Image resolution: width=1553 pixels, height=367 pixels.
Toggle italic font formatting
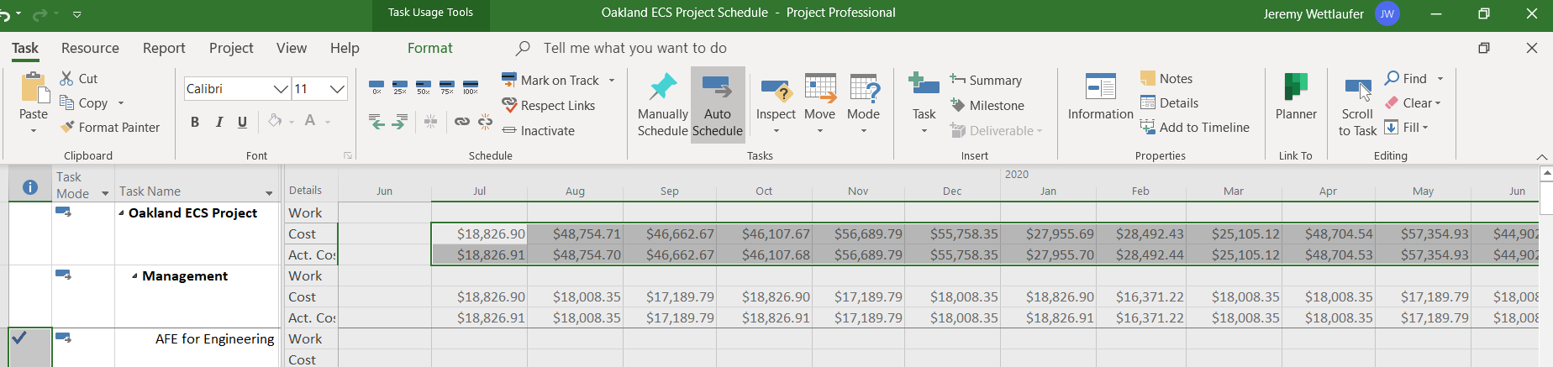pyautogui.click(x=219, y=122)
